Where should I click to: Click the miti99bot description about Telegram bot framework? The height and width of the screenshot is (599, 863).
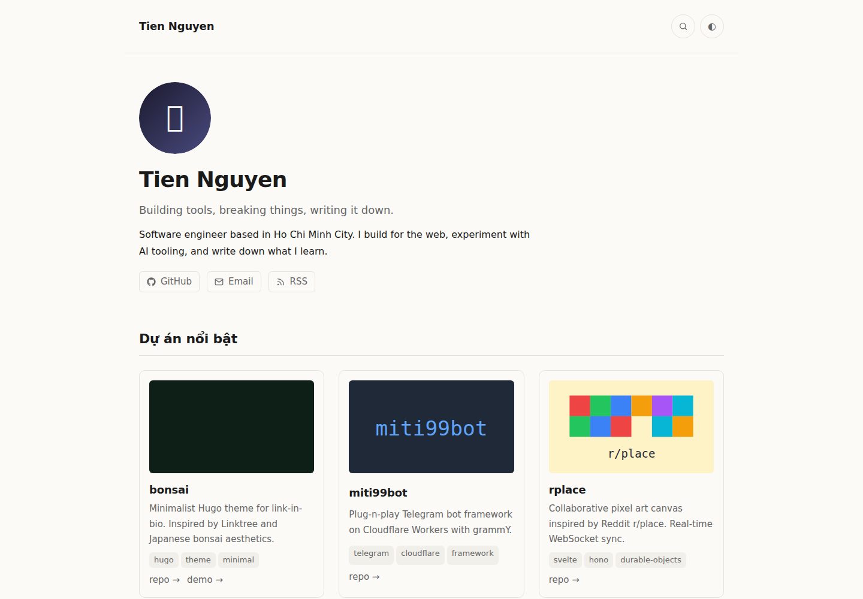point(431,522)
